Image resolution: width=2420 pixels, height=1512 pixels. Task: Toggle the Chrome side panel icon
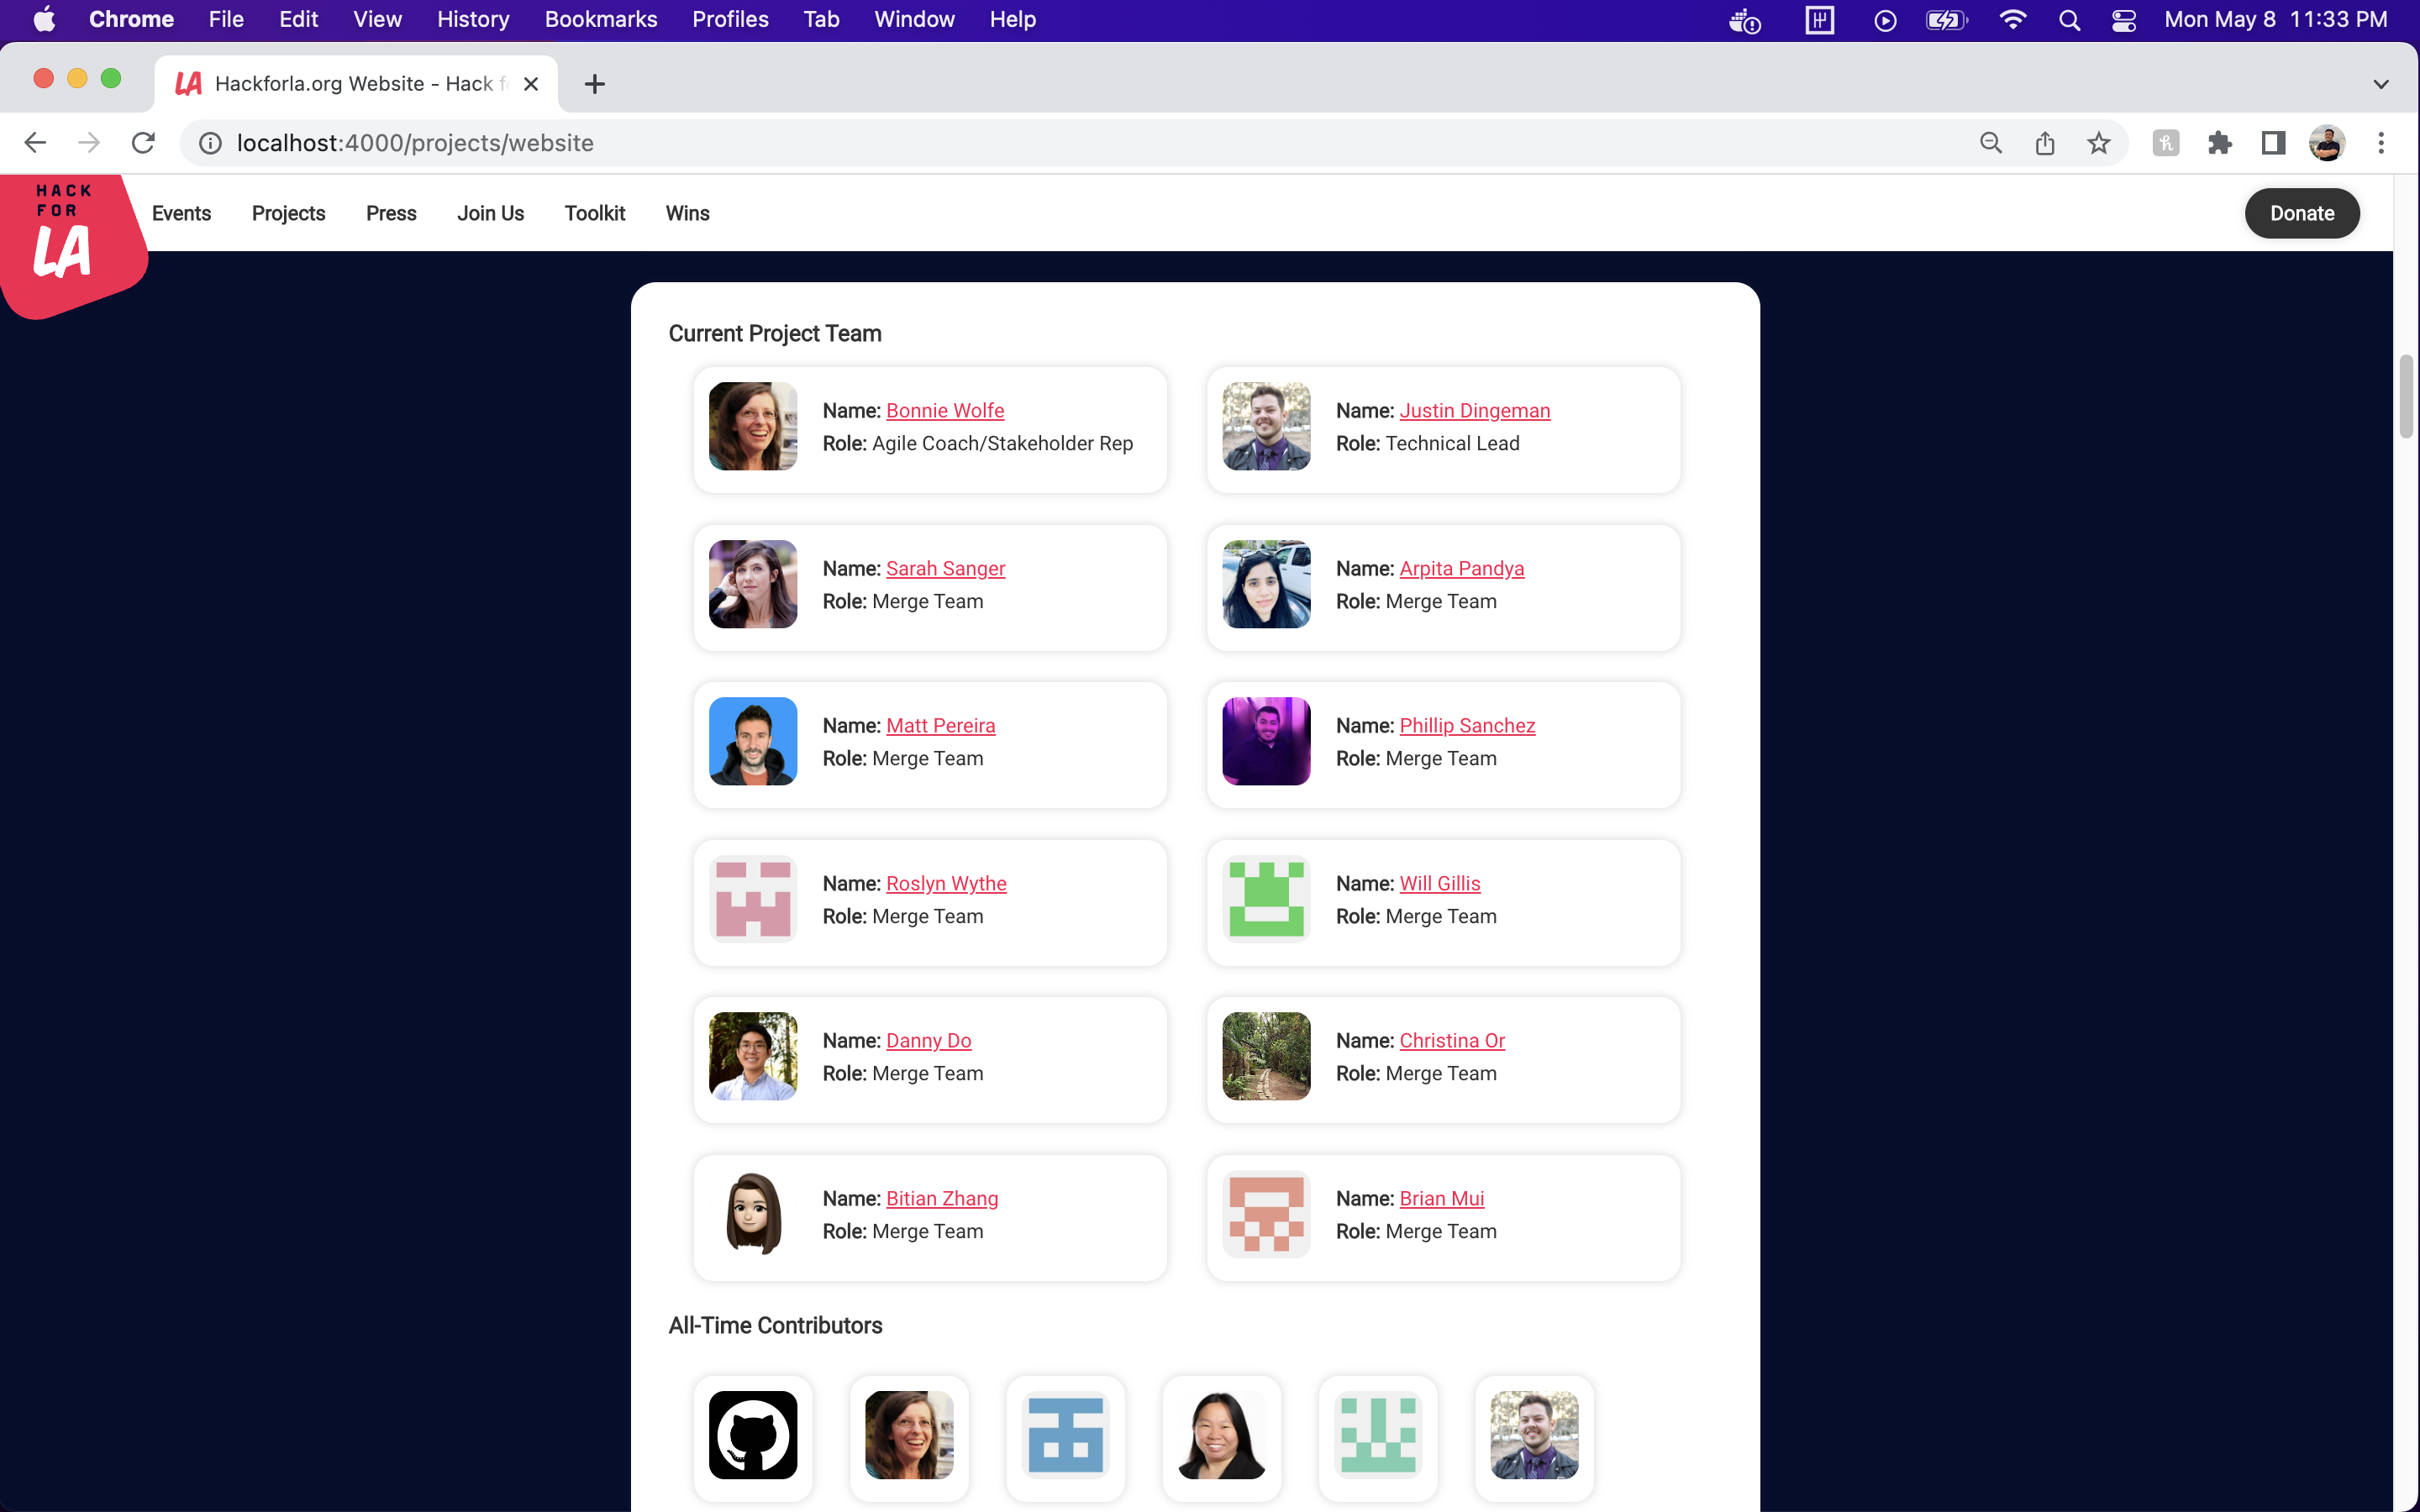(x=2272, y=143)
